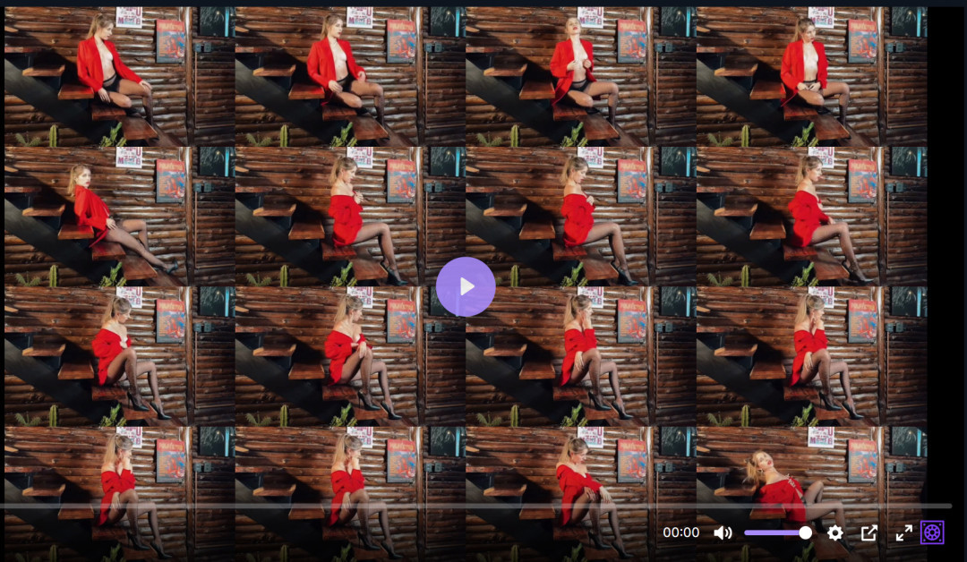The image size is (967, 562).
Task: Open video in pop-out window icon
Action: (x=869, y=533)
